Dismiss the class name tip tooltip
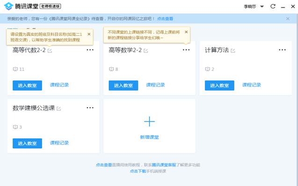 pyautogui.click(x=89, y=34)
